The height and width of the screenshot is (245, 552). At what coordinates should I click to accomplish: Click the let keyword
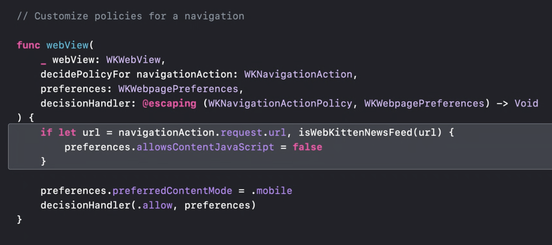tap(67, 133)
